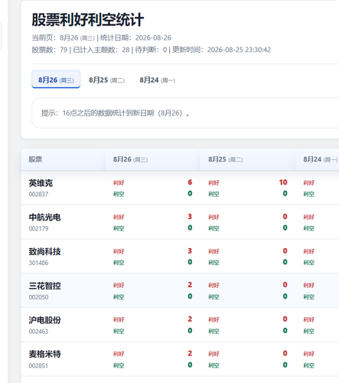Image resolution: width=339 pixels, height=383 pixels.
Task: Click the 8月26 table column header
Action: click(130, 159)
